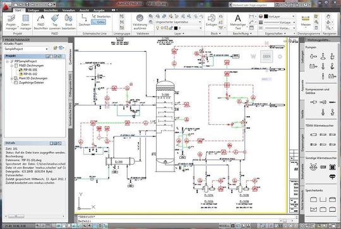
Task: Click the plot icon in the quick access toolbar
Action: (50, 4)
